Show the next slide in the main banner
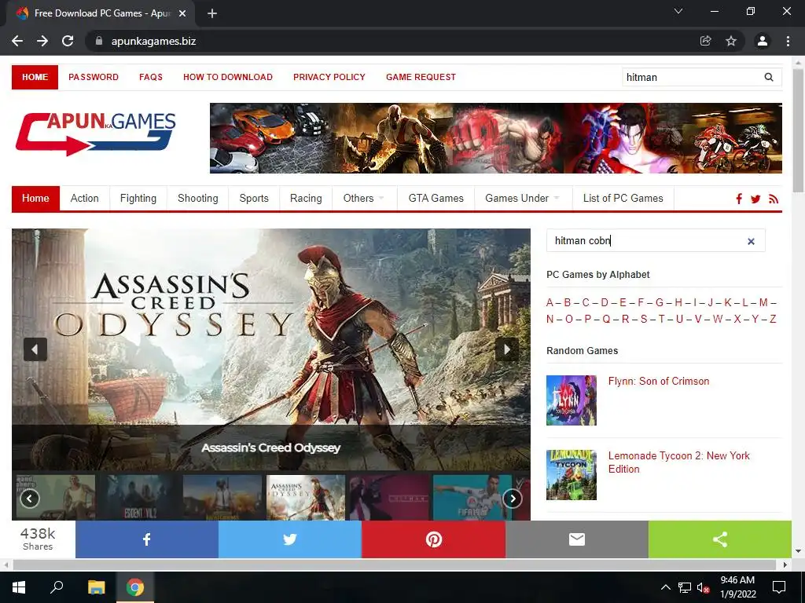The height and width of the screenshot is (603, 805). coord(507,349)
